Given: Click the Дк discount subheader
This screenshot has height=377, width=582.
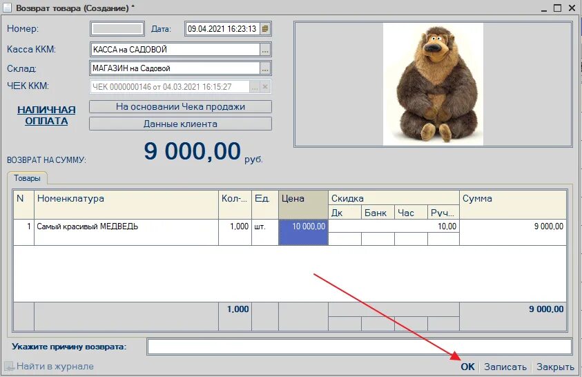Looking at the screenshot, I should pyautogui.click(x=345, y=213).
